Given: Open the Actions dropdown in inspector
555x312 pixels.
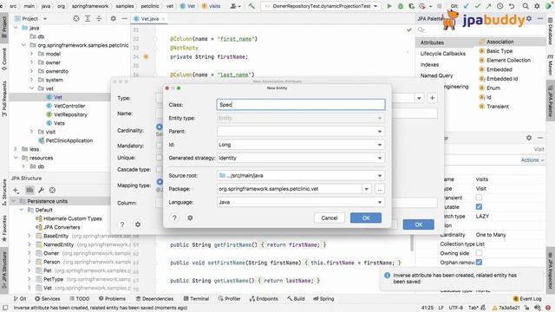Looking at the screenshot, I should (532, 159).
